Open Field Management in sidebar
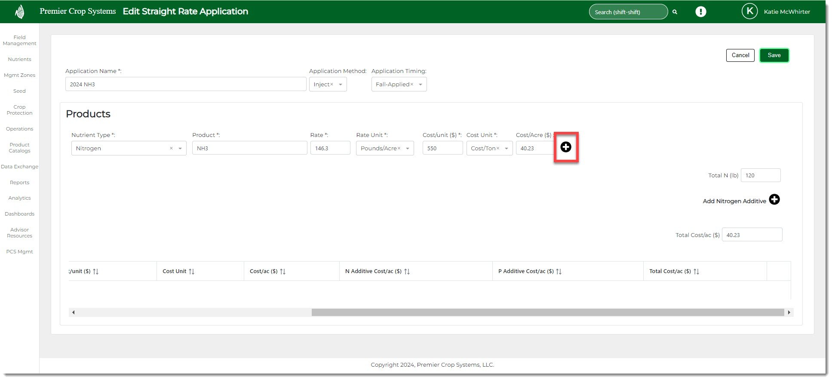832x380 pixels. pos(19,40)
